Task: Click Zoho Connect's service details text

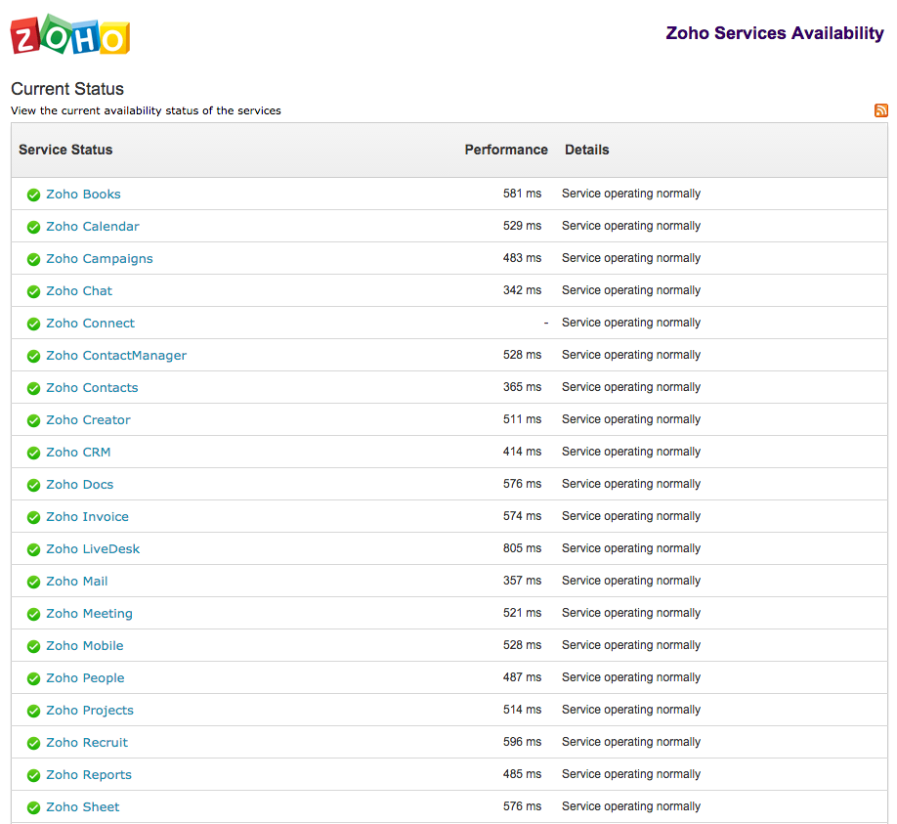Action: [x=631, y=323]
